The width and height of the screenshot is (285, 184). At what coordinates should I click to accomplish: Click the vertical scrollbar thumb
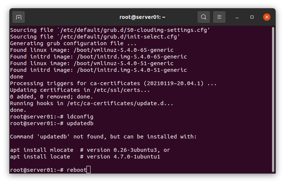273,100
